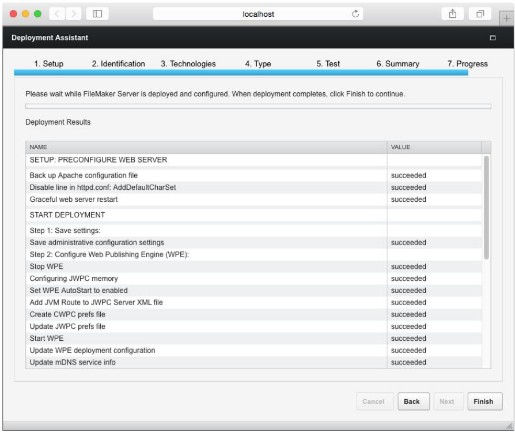
Task: Click the disabled Next button
Action: tap(448, 401)
